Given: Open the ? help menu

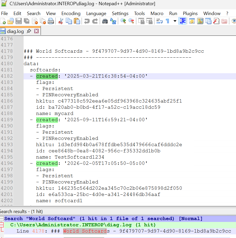Looking at the screenshot, I should click(x=227, y=13).
